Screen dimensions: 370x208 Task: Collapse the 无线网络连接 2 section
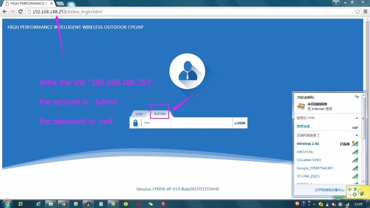click(357, 135)
